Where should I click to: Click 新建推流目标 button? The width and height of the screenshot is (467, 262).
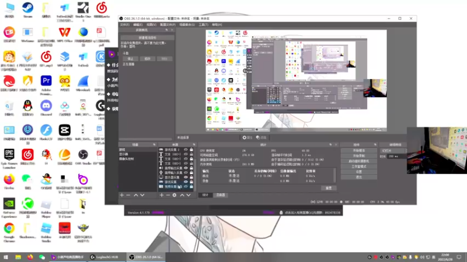148,38
